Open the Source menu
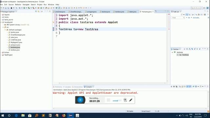 [11, 5]
